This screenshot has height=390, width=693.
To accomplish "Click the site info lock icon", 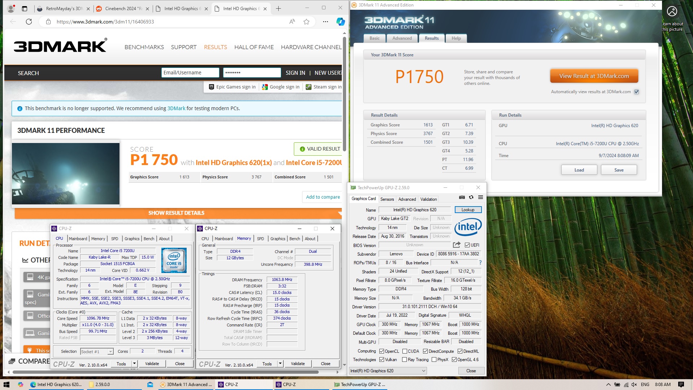I will tap(48, 22).
